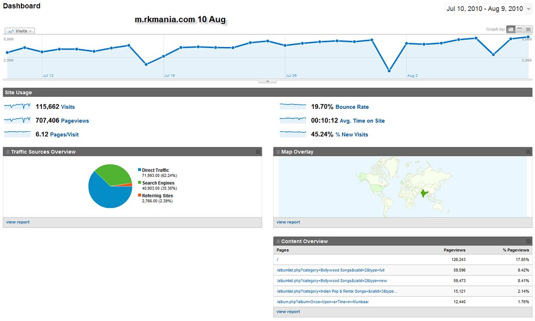View report for Traffic Sources Overview

click(18, 222)
